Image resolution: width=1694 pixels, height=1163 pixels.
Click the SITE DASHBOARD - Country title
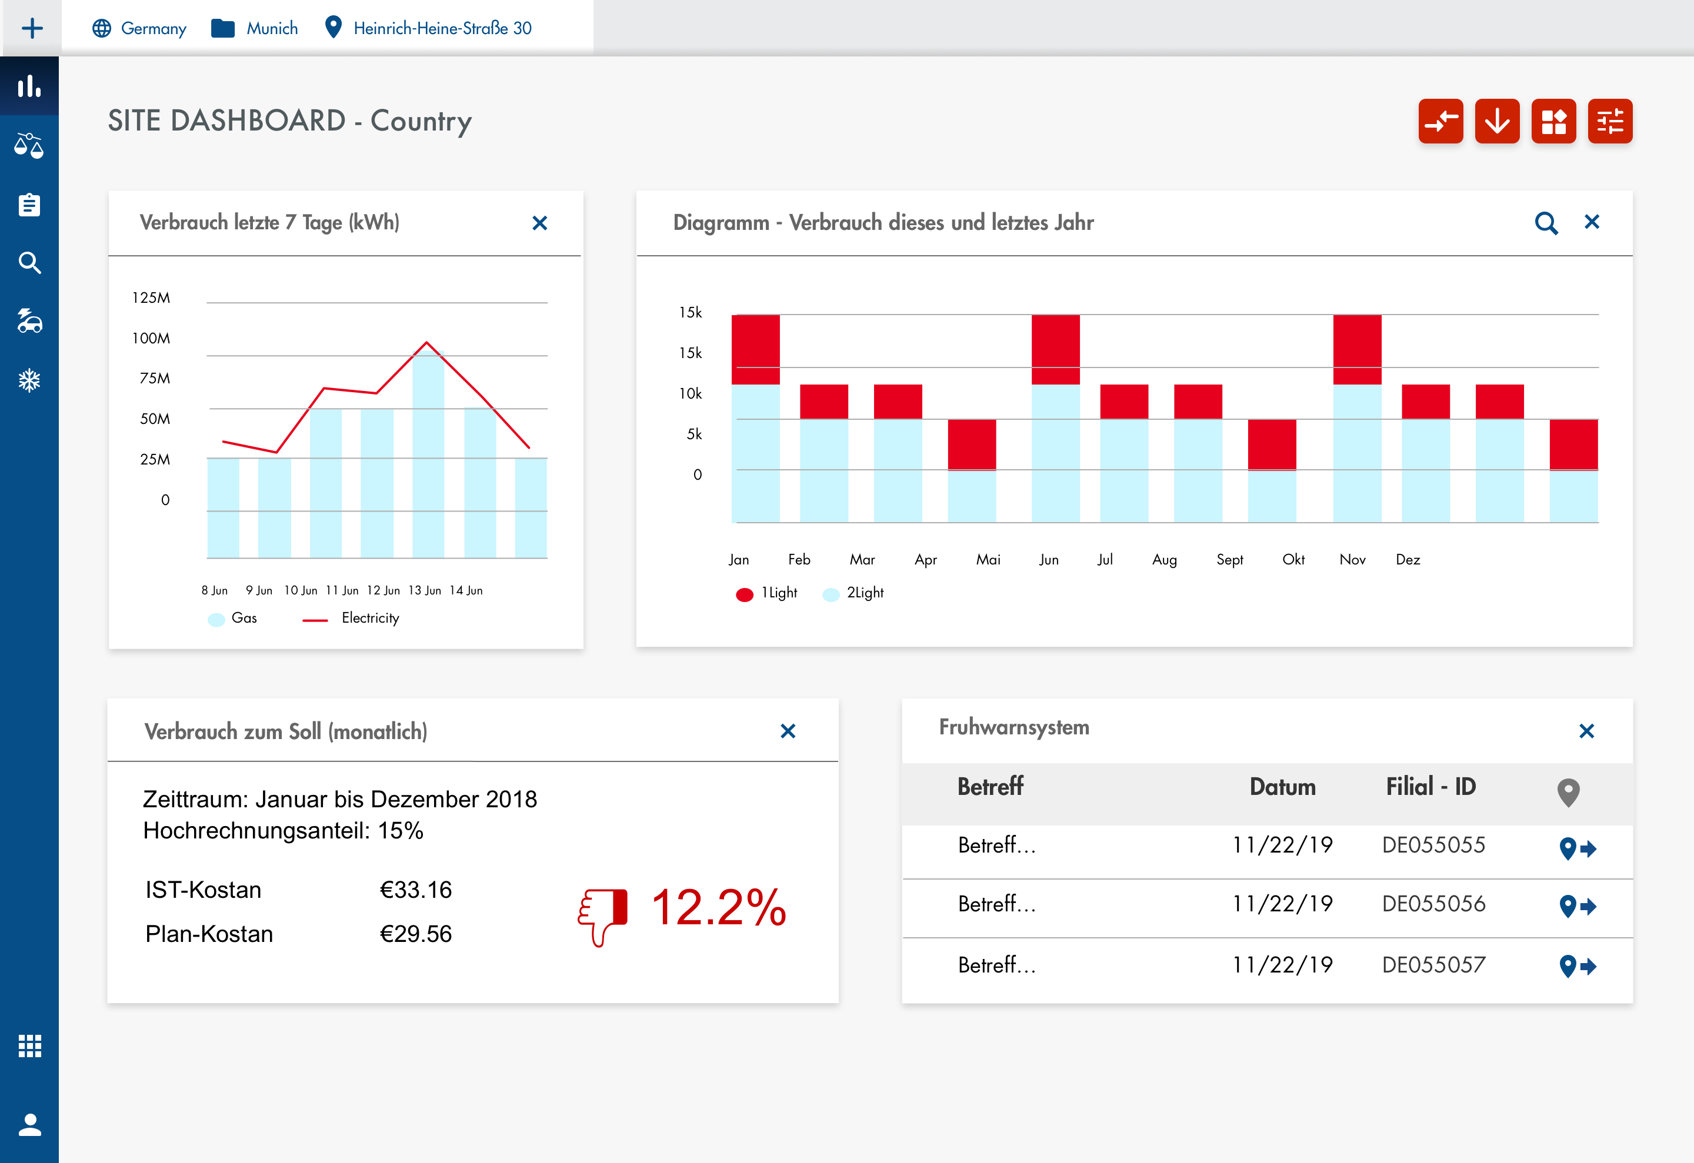(289, 121)
